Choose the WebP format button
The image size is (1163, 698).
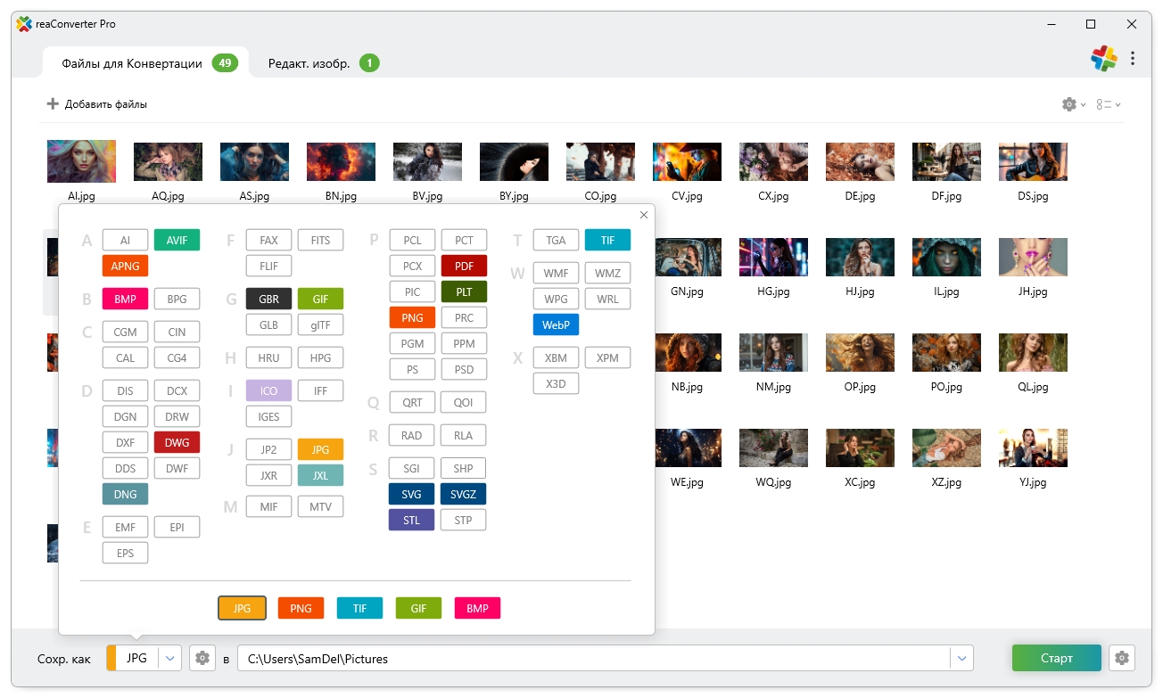(x=556, y=324)
